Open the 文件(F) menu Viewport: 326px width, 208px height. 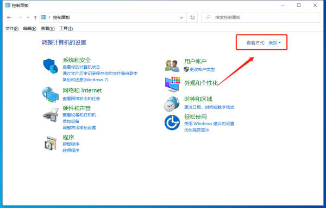click(x=12, y=29)
